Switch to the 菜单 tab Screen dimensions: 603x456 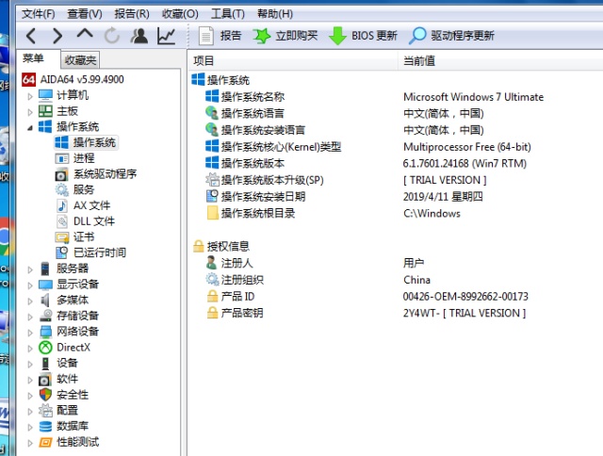33,58
